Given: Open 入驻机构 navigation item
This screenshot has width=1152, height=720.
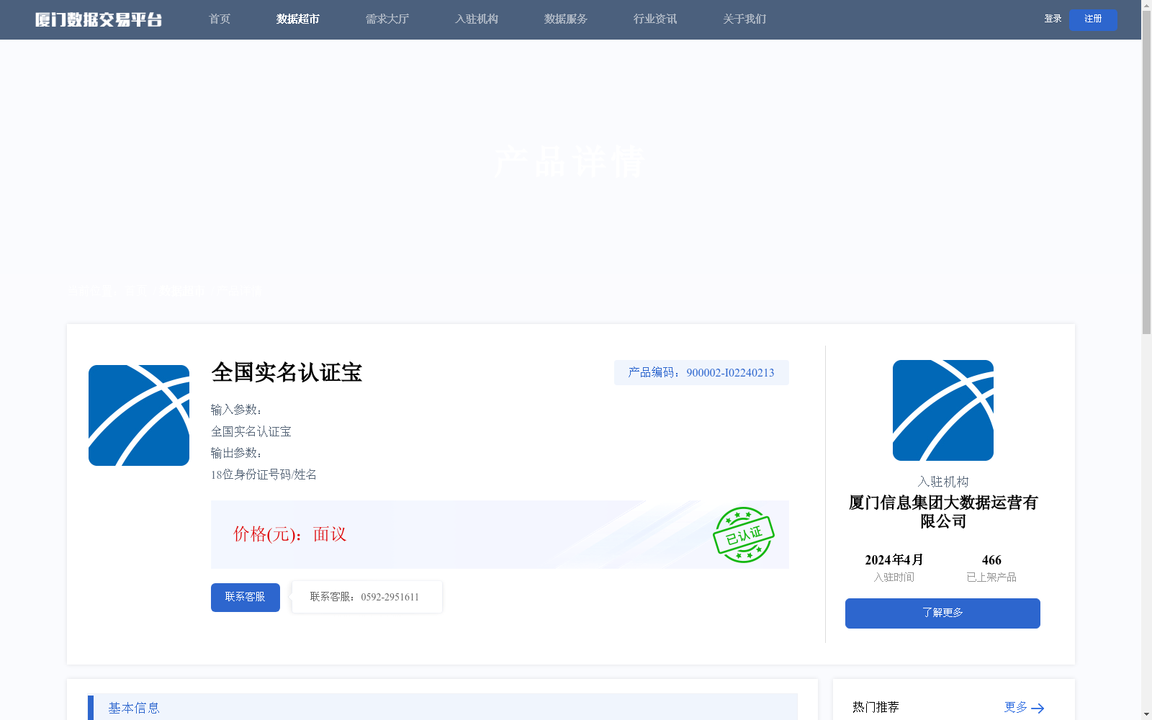Looking at the screenshot, I should point(477,19).
